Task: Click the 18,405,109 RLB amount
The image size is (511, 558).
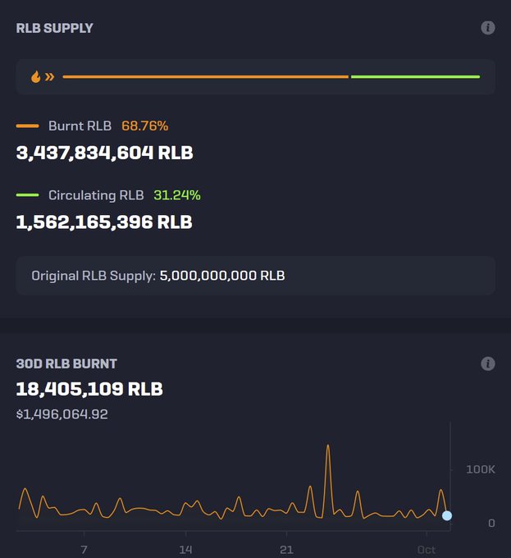Action: [x=89, y=389]
